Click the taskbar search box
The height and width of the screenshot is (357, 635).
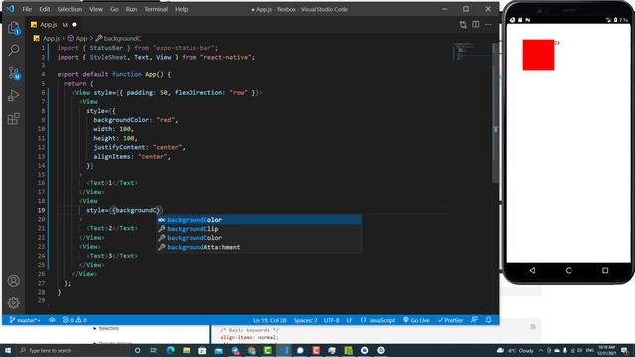pyautogui.click(x=72, y=350)
